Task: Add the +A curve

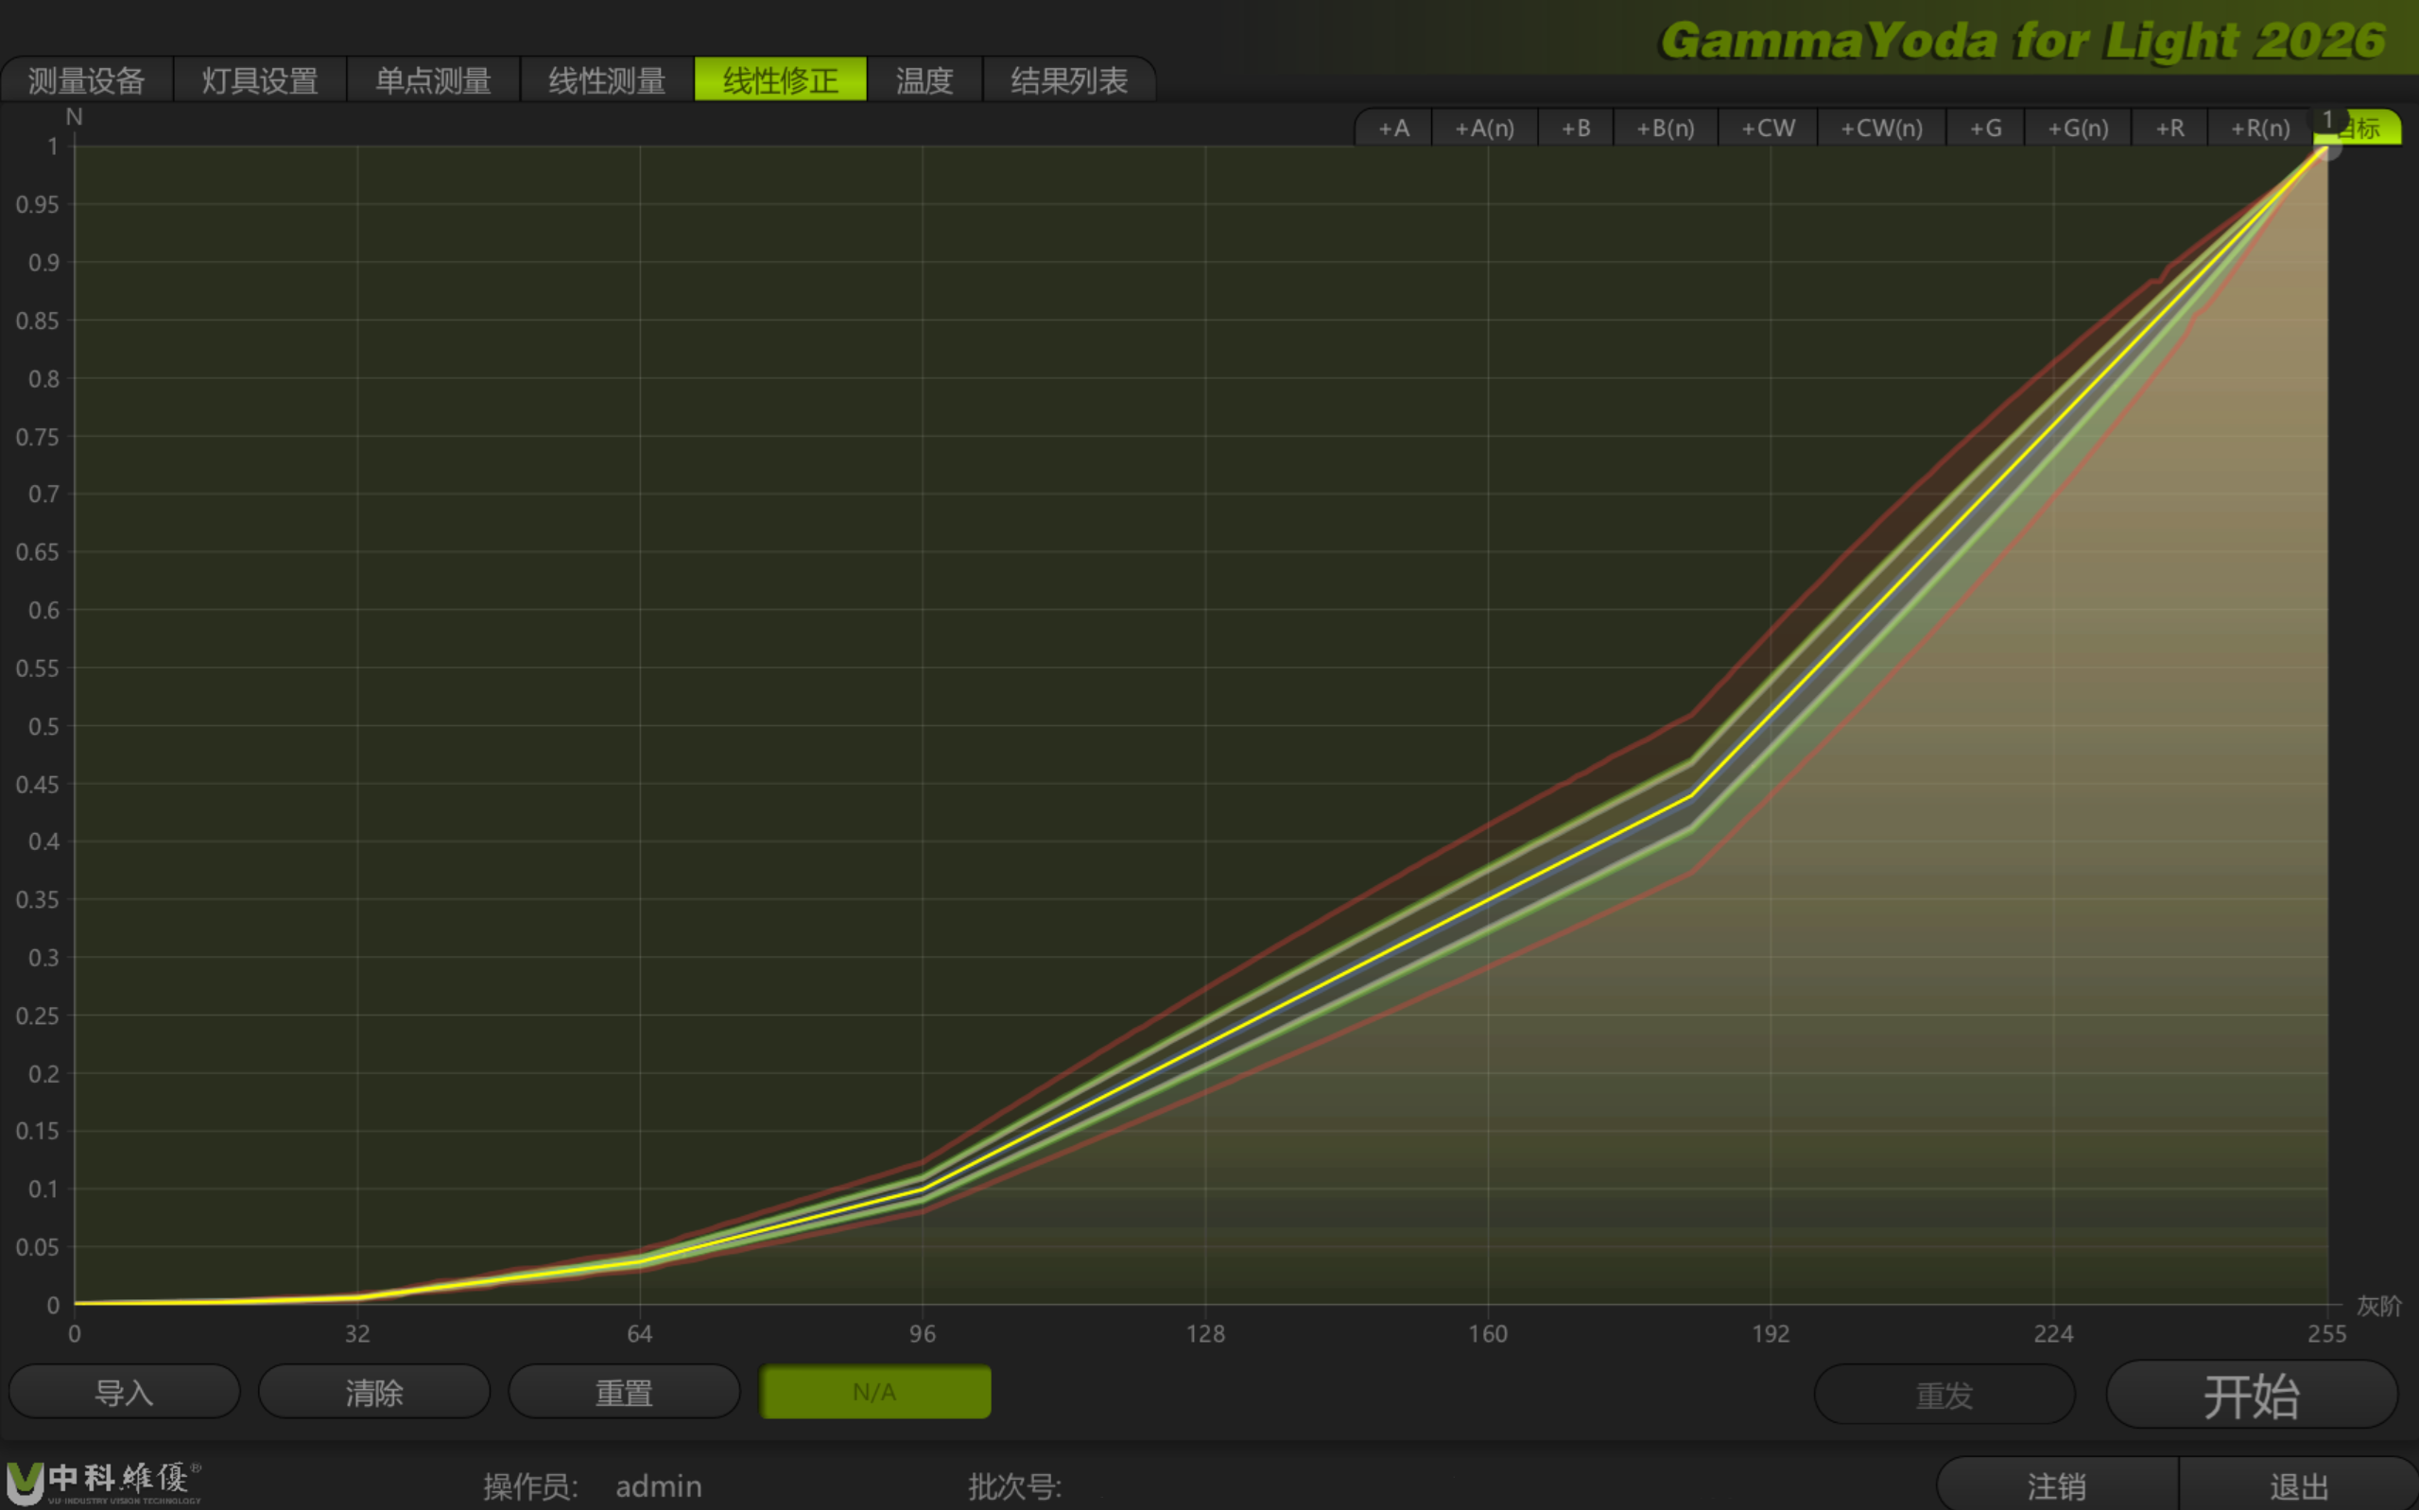Action: click(x=1393, y=128)
